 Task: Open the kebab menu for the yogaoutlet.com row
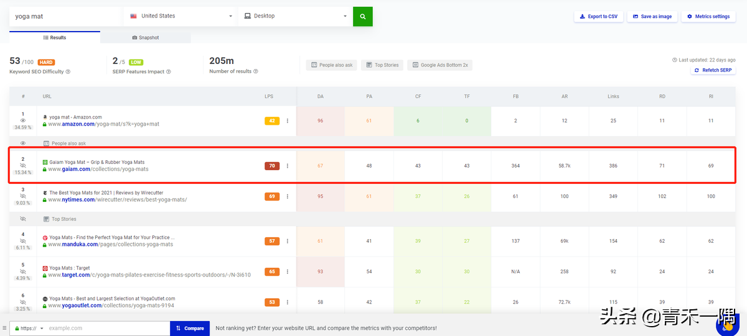coord(288,302)
